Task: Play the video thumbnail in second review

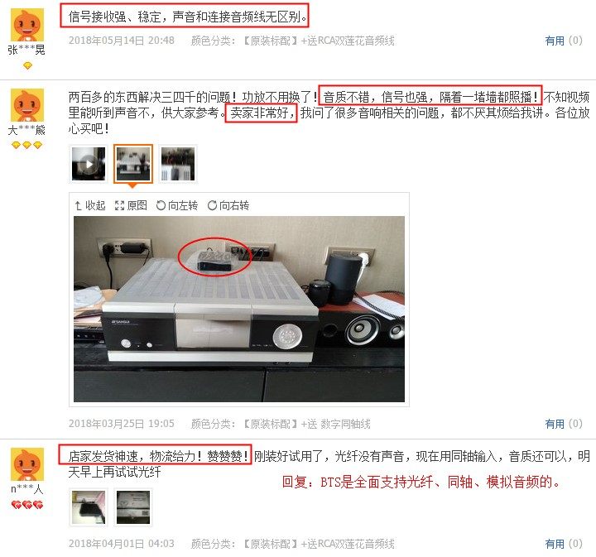Action: 89,164
